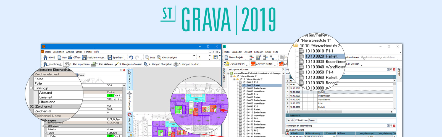This screenshot has width=442, height=137.
Task: Close Teilmengen an Beschreibung panel
Action: pos(394,126)
